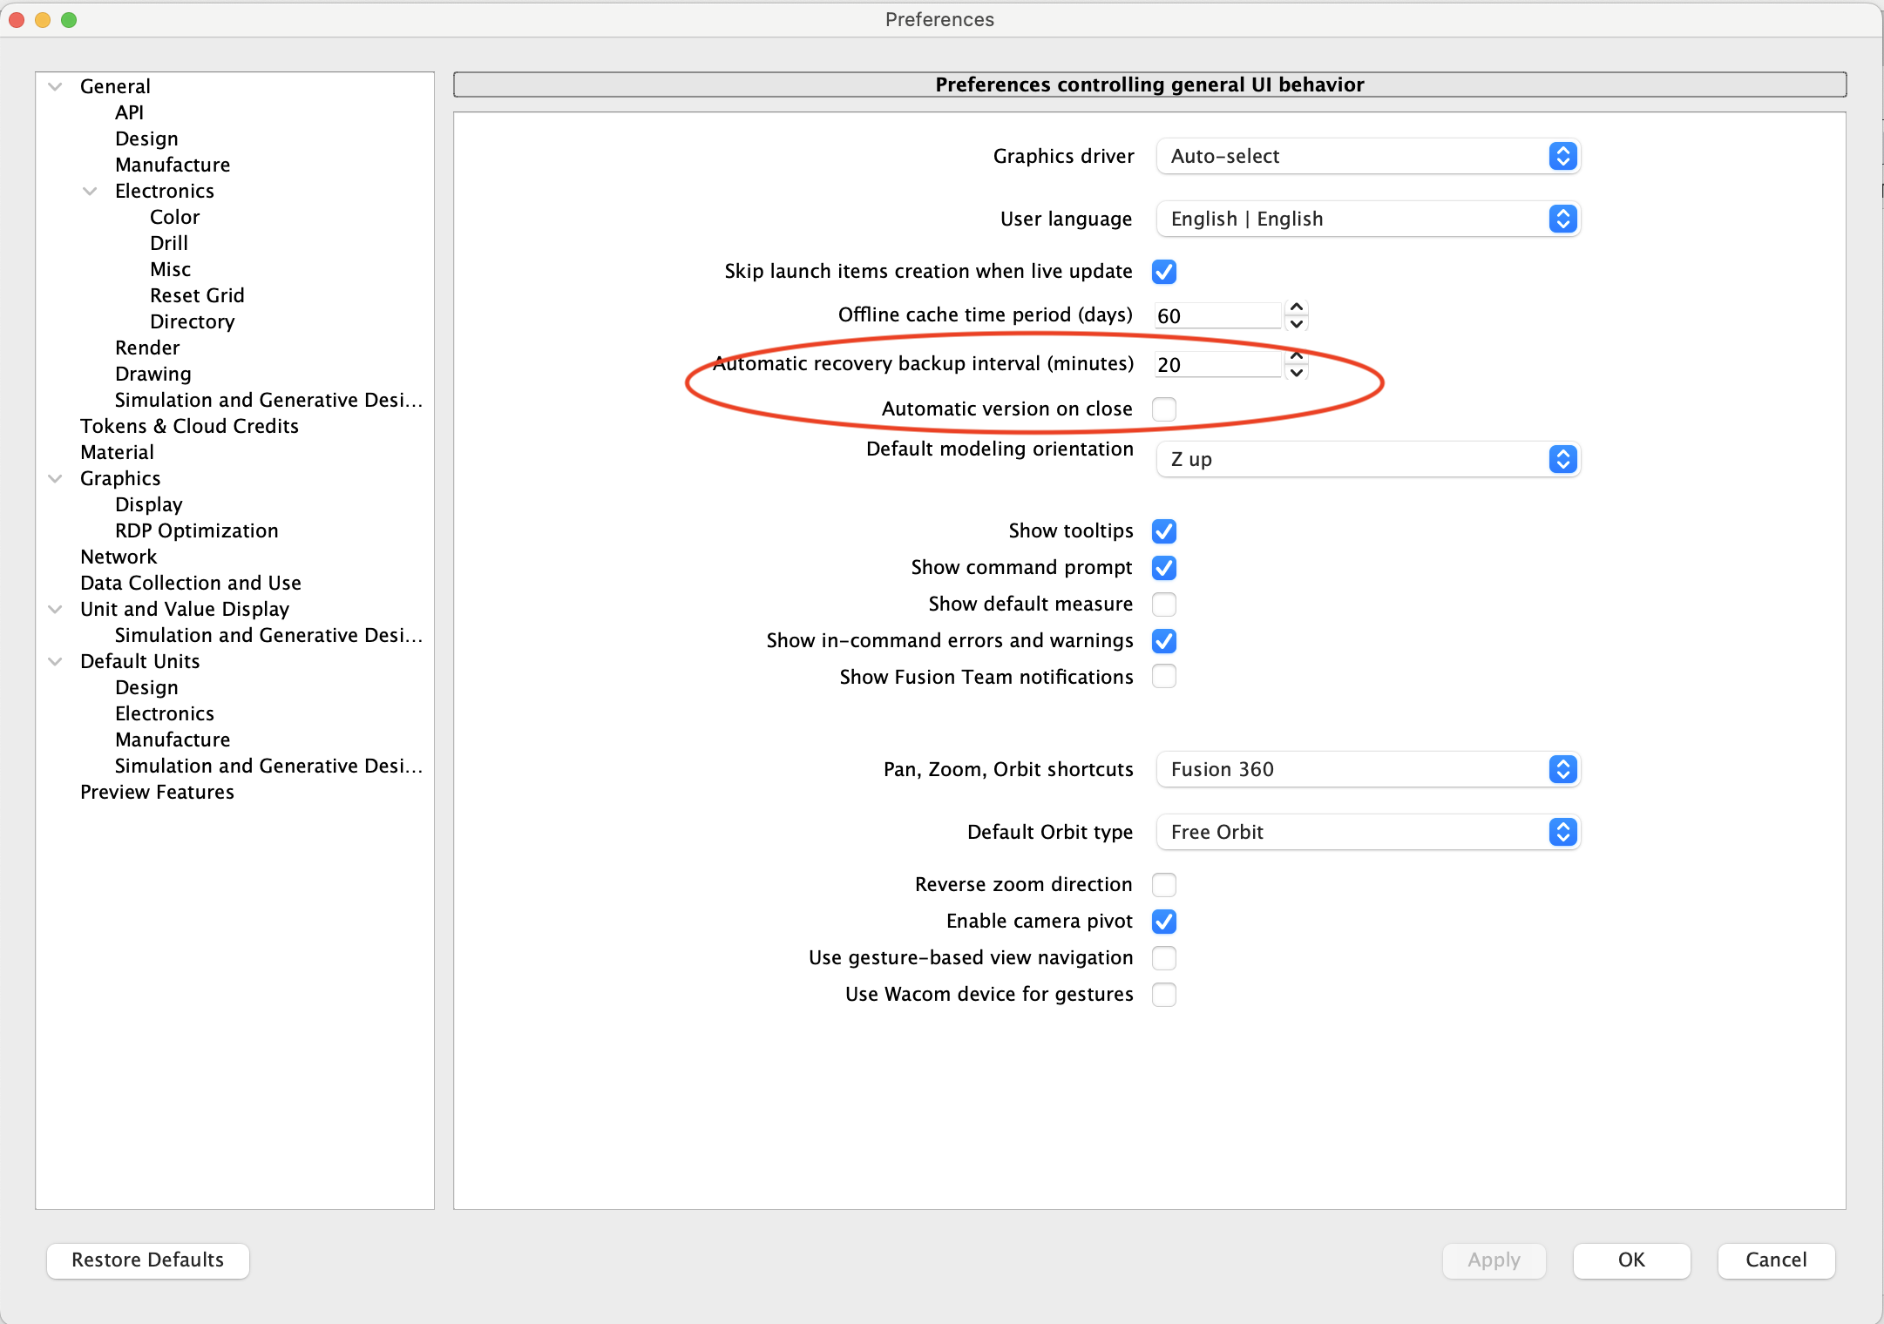Open the Graphics driver dropdown
The width and height of the screenshot is (1884, 1324).
tap(1367, 156)
